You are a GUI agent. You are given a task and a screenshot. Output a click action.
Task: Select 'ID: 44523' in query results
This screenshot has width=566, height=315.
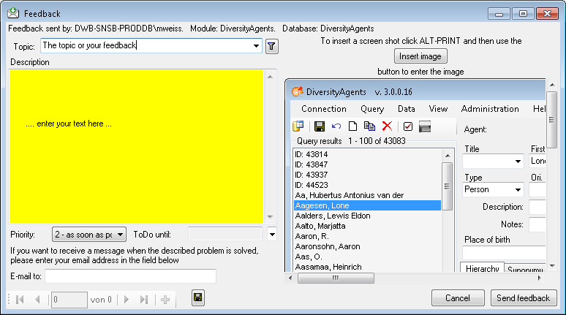click(x=367, y=185)
